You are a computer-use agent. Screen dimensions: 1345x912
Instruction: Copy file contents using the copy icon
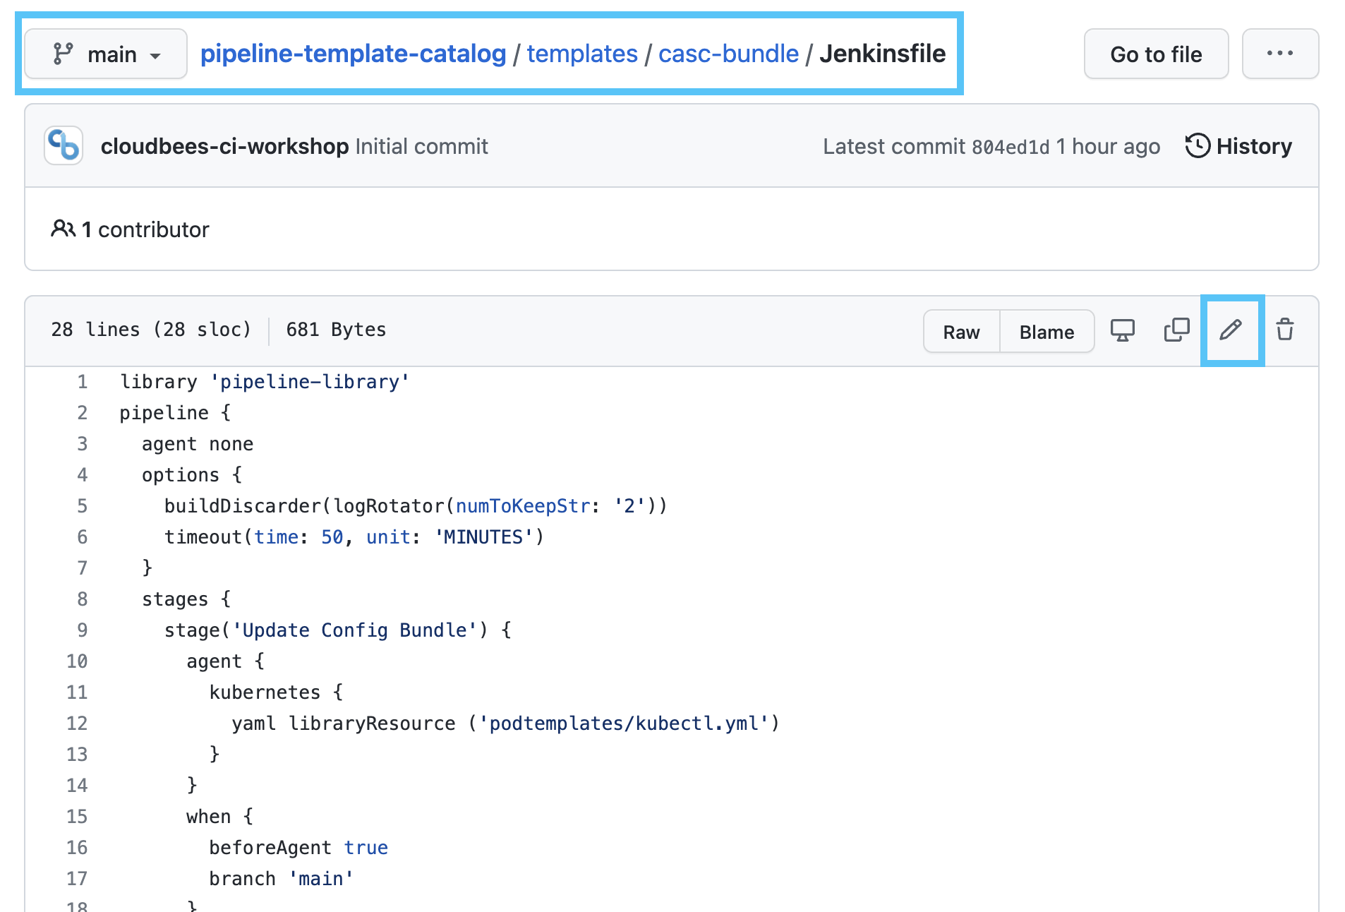(x=1176, y=329)
